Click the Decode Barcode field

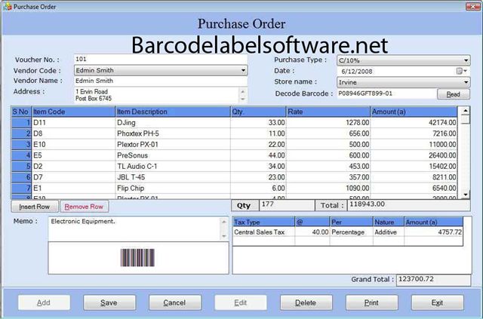click(x=386, y=94)
